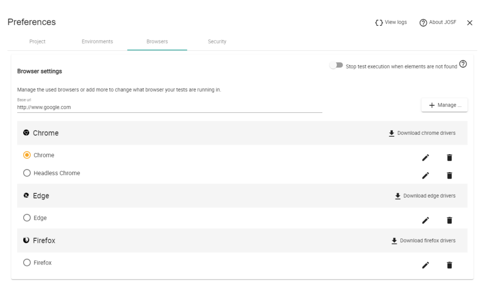Viewport: 484px width, 289px height.
Task: Select the Headless Chrome radio button
Action: (27, 173)
